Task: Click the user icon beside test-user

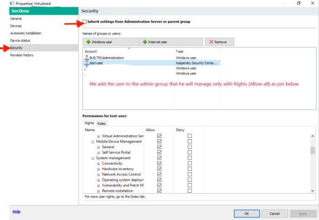Action: click(87, 63)
